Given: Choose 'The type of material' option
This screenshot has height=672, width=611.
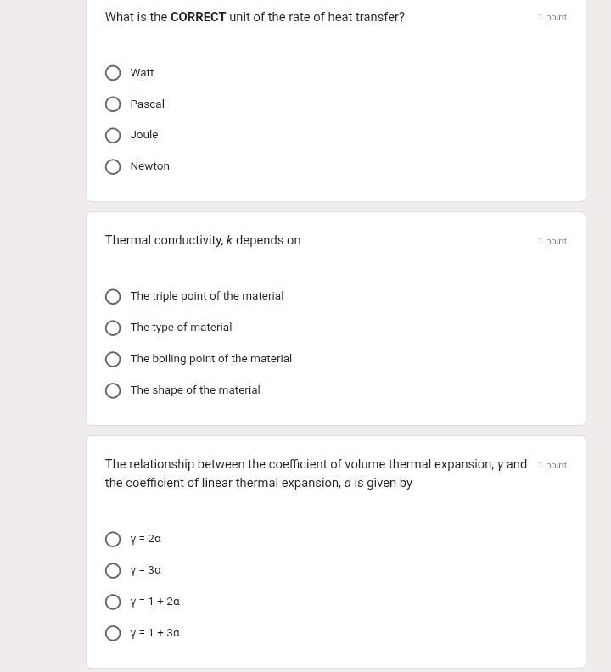Looking at the screenshot, I should tap(113, 328).
